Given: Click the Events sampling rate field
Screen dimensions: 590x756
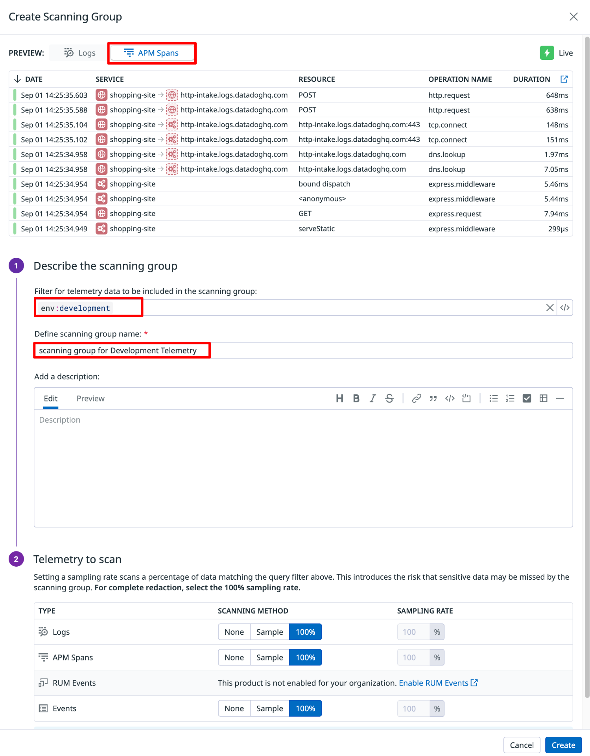Looking at the screenshot, I should pos(413,708).
